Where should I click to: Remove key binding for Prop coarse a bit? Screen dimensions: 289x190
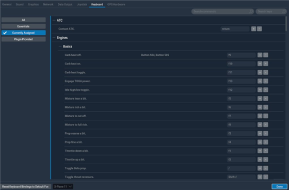coord(266,133)
